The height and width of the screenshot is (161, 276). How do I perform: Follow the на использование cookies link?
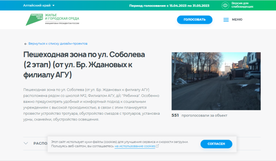tap(135, 146)
